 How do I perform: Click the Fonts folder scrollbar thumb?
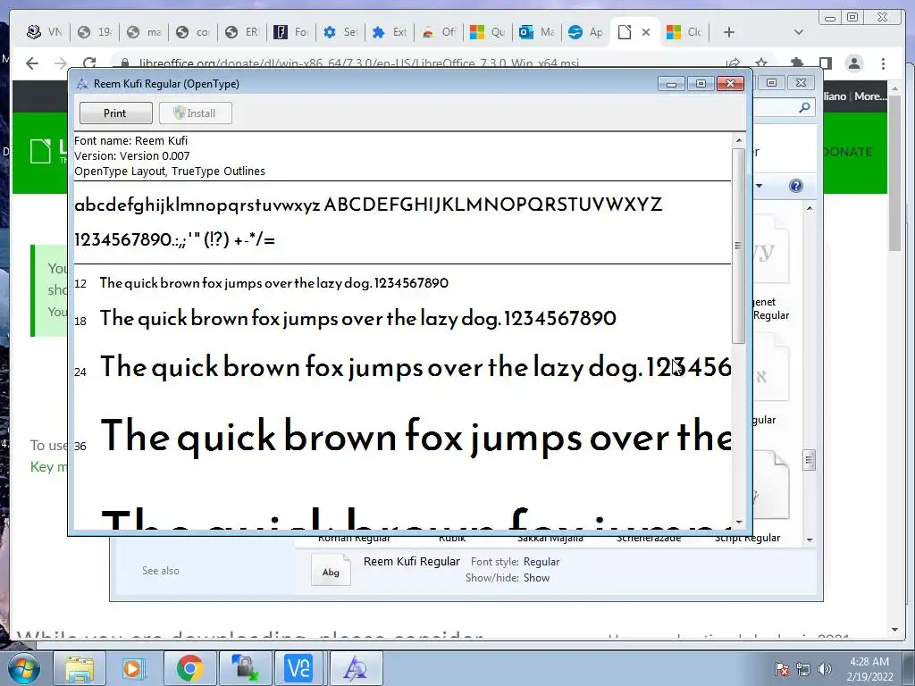click(809, 460)
